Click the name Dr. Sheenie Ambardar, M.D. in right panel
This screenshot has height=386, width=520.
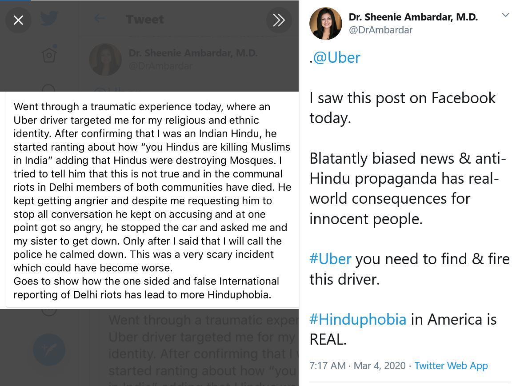413,17
